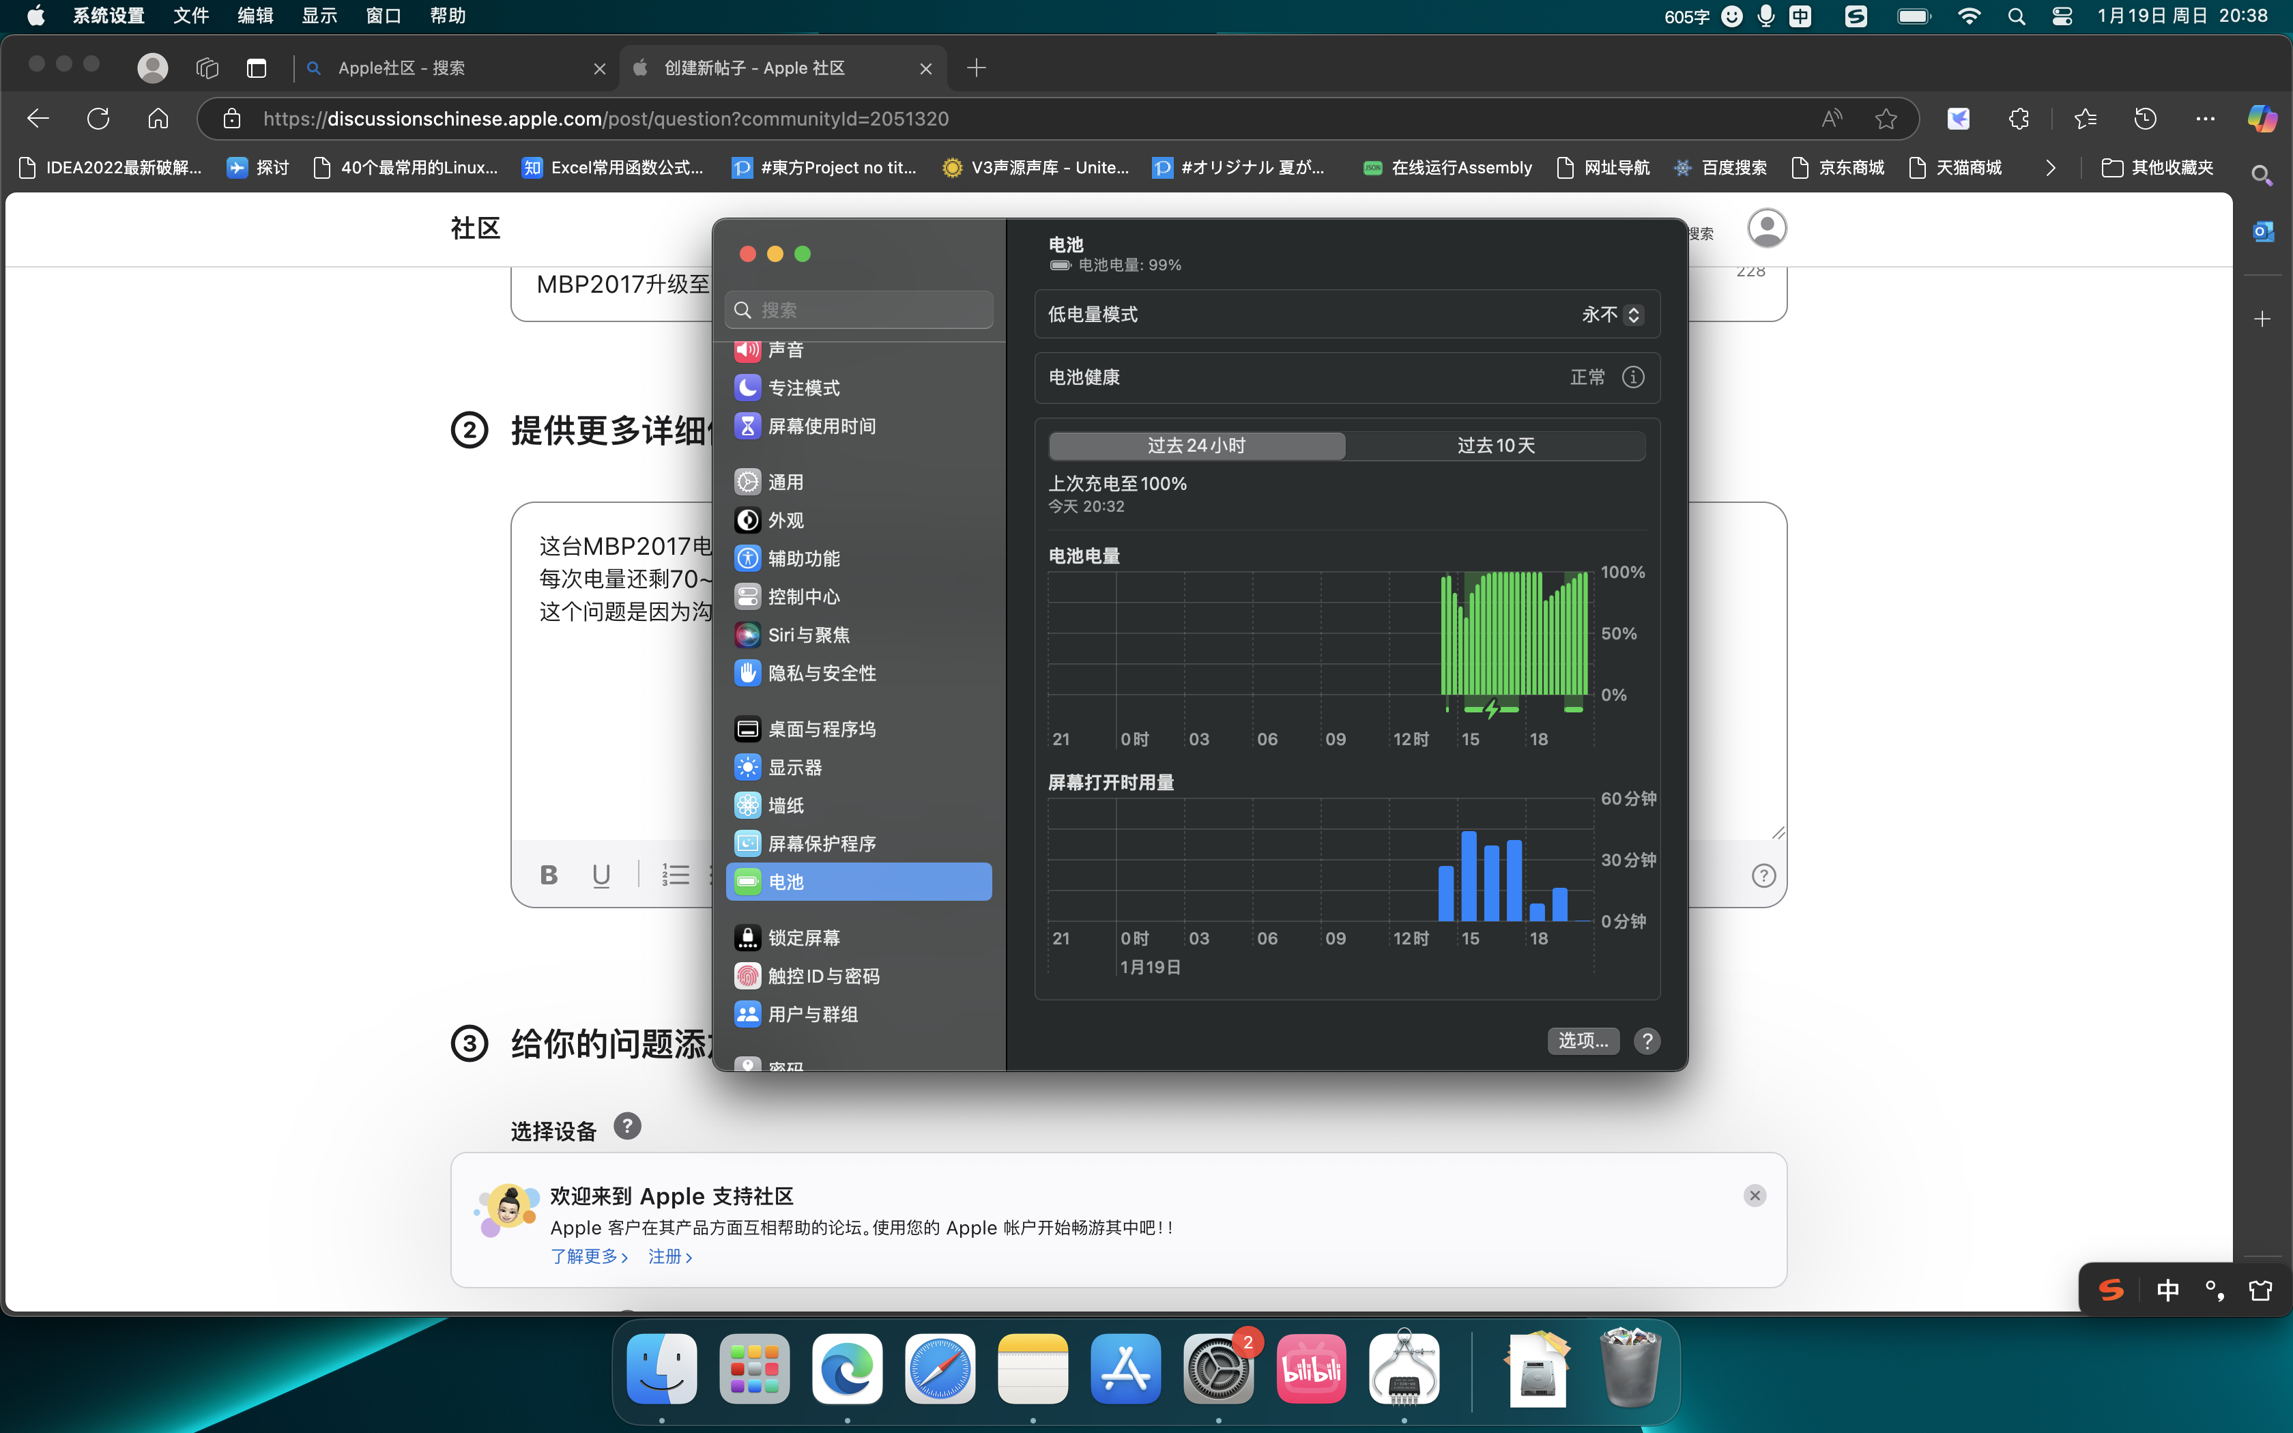Click the battery health info icon
Screen dimensions: 2293x1433
click(x=1632, y=377)
